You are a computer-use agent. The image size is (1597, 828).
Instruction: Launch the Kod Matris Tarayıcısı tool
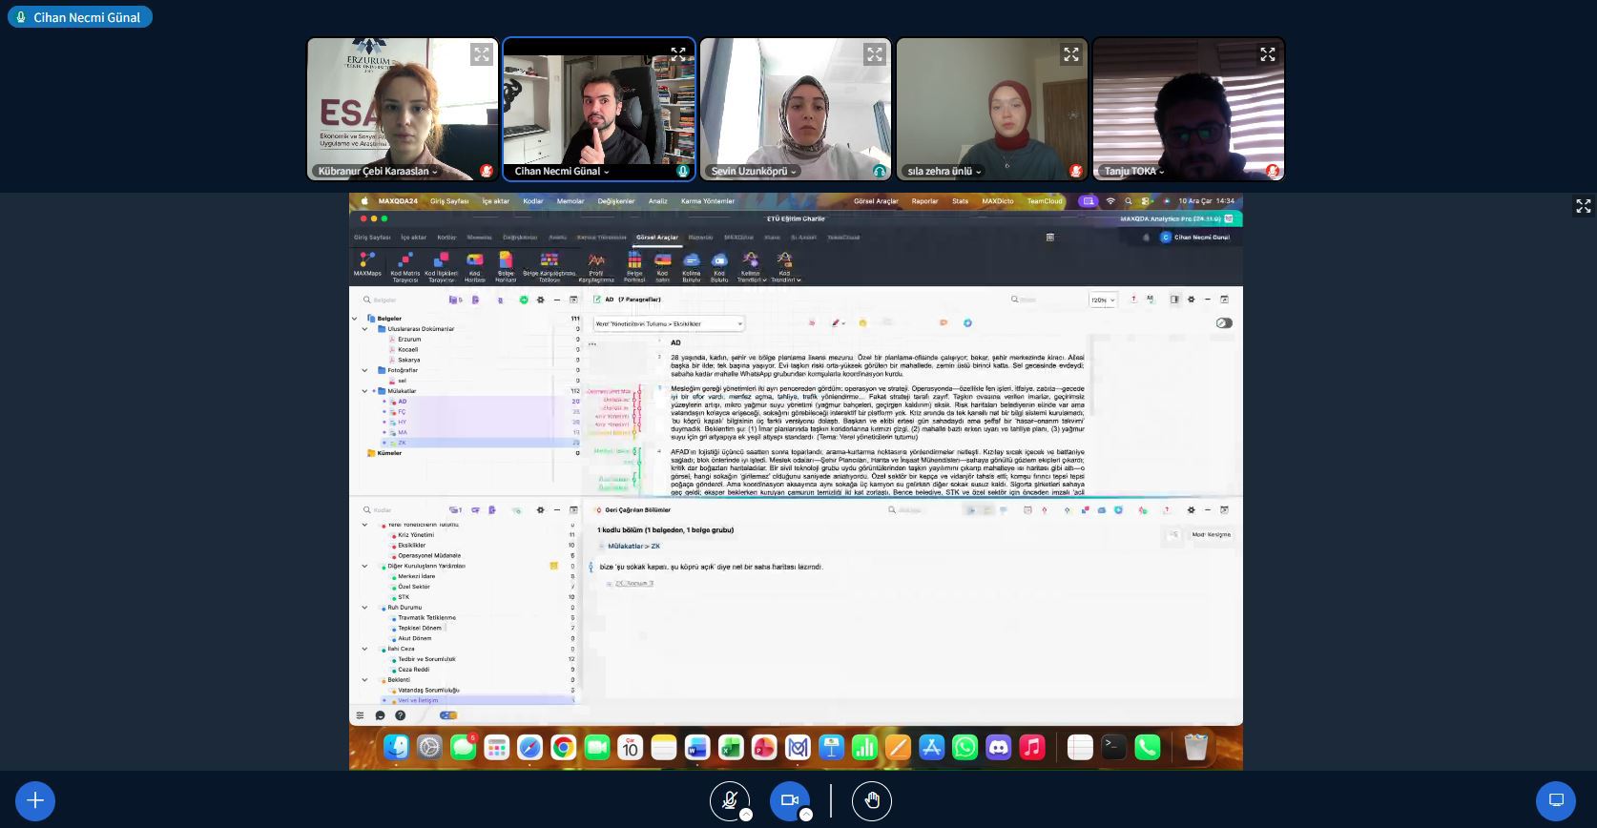(x=404, y=264)
